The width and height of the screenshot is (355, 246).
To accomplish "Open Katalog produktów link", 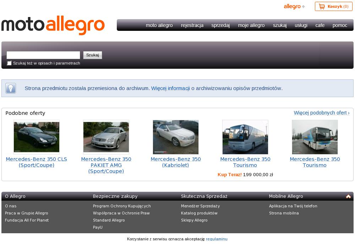I will tap(199, 213).
